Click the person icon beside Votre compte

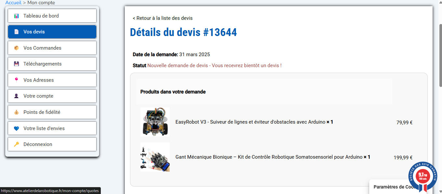[x=16, y=96]
